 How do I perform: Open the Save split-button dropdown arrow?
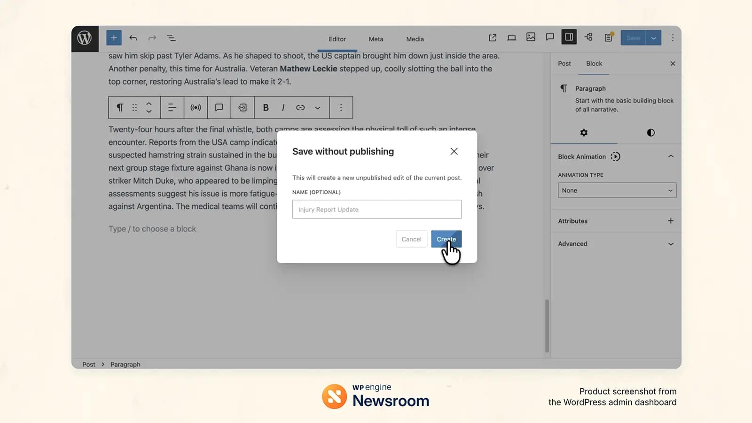653,38
